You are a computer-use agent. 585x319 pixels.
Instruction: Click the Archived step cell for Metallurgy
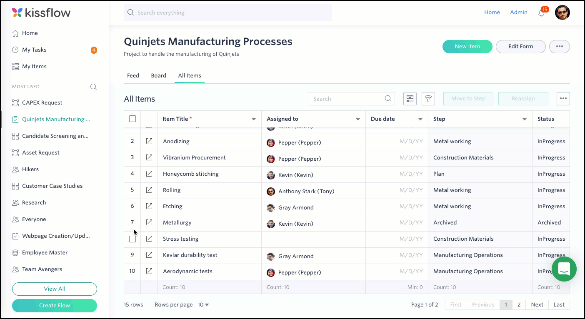[480, 223]
